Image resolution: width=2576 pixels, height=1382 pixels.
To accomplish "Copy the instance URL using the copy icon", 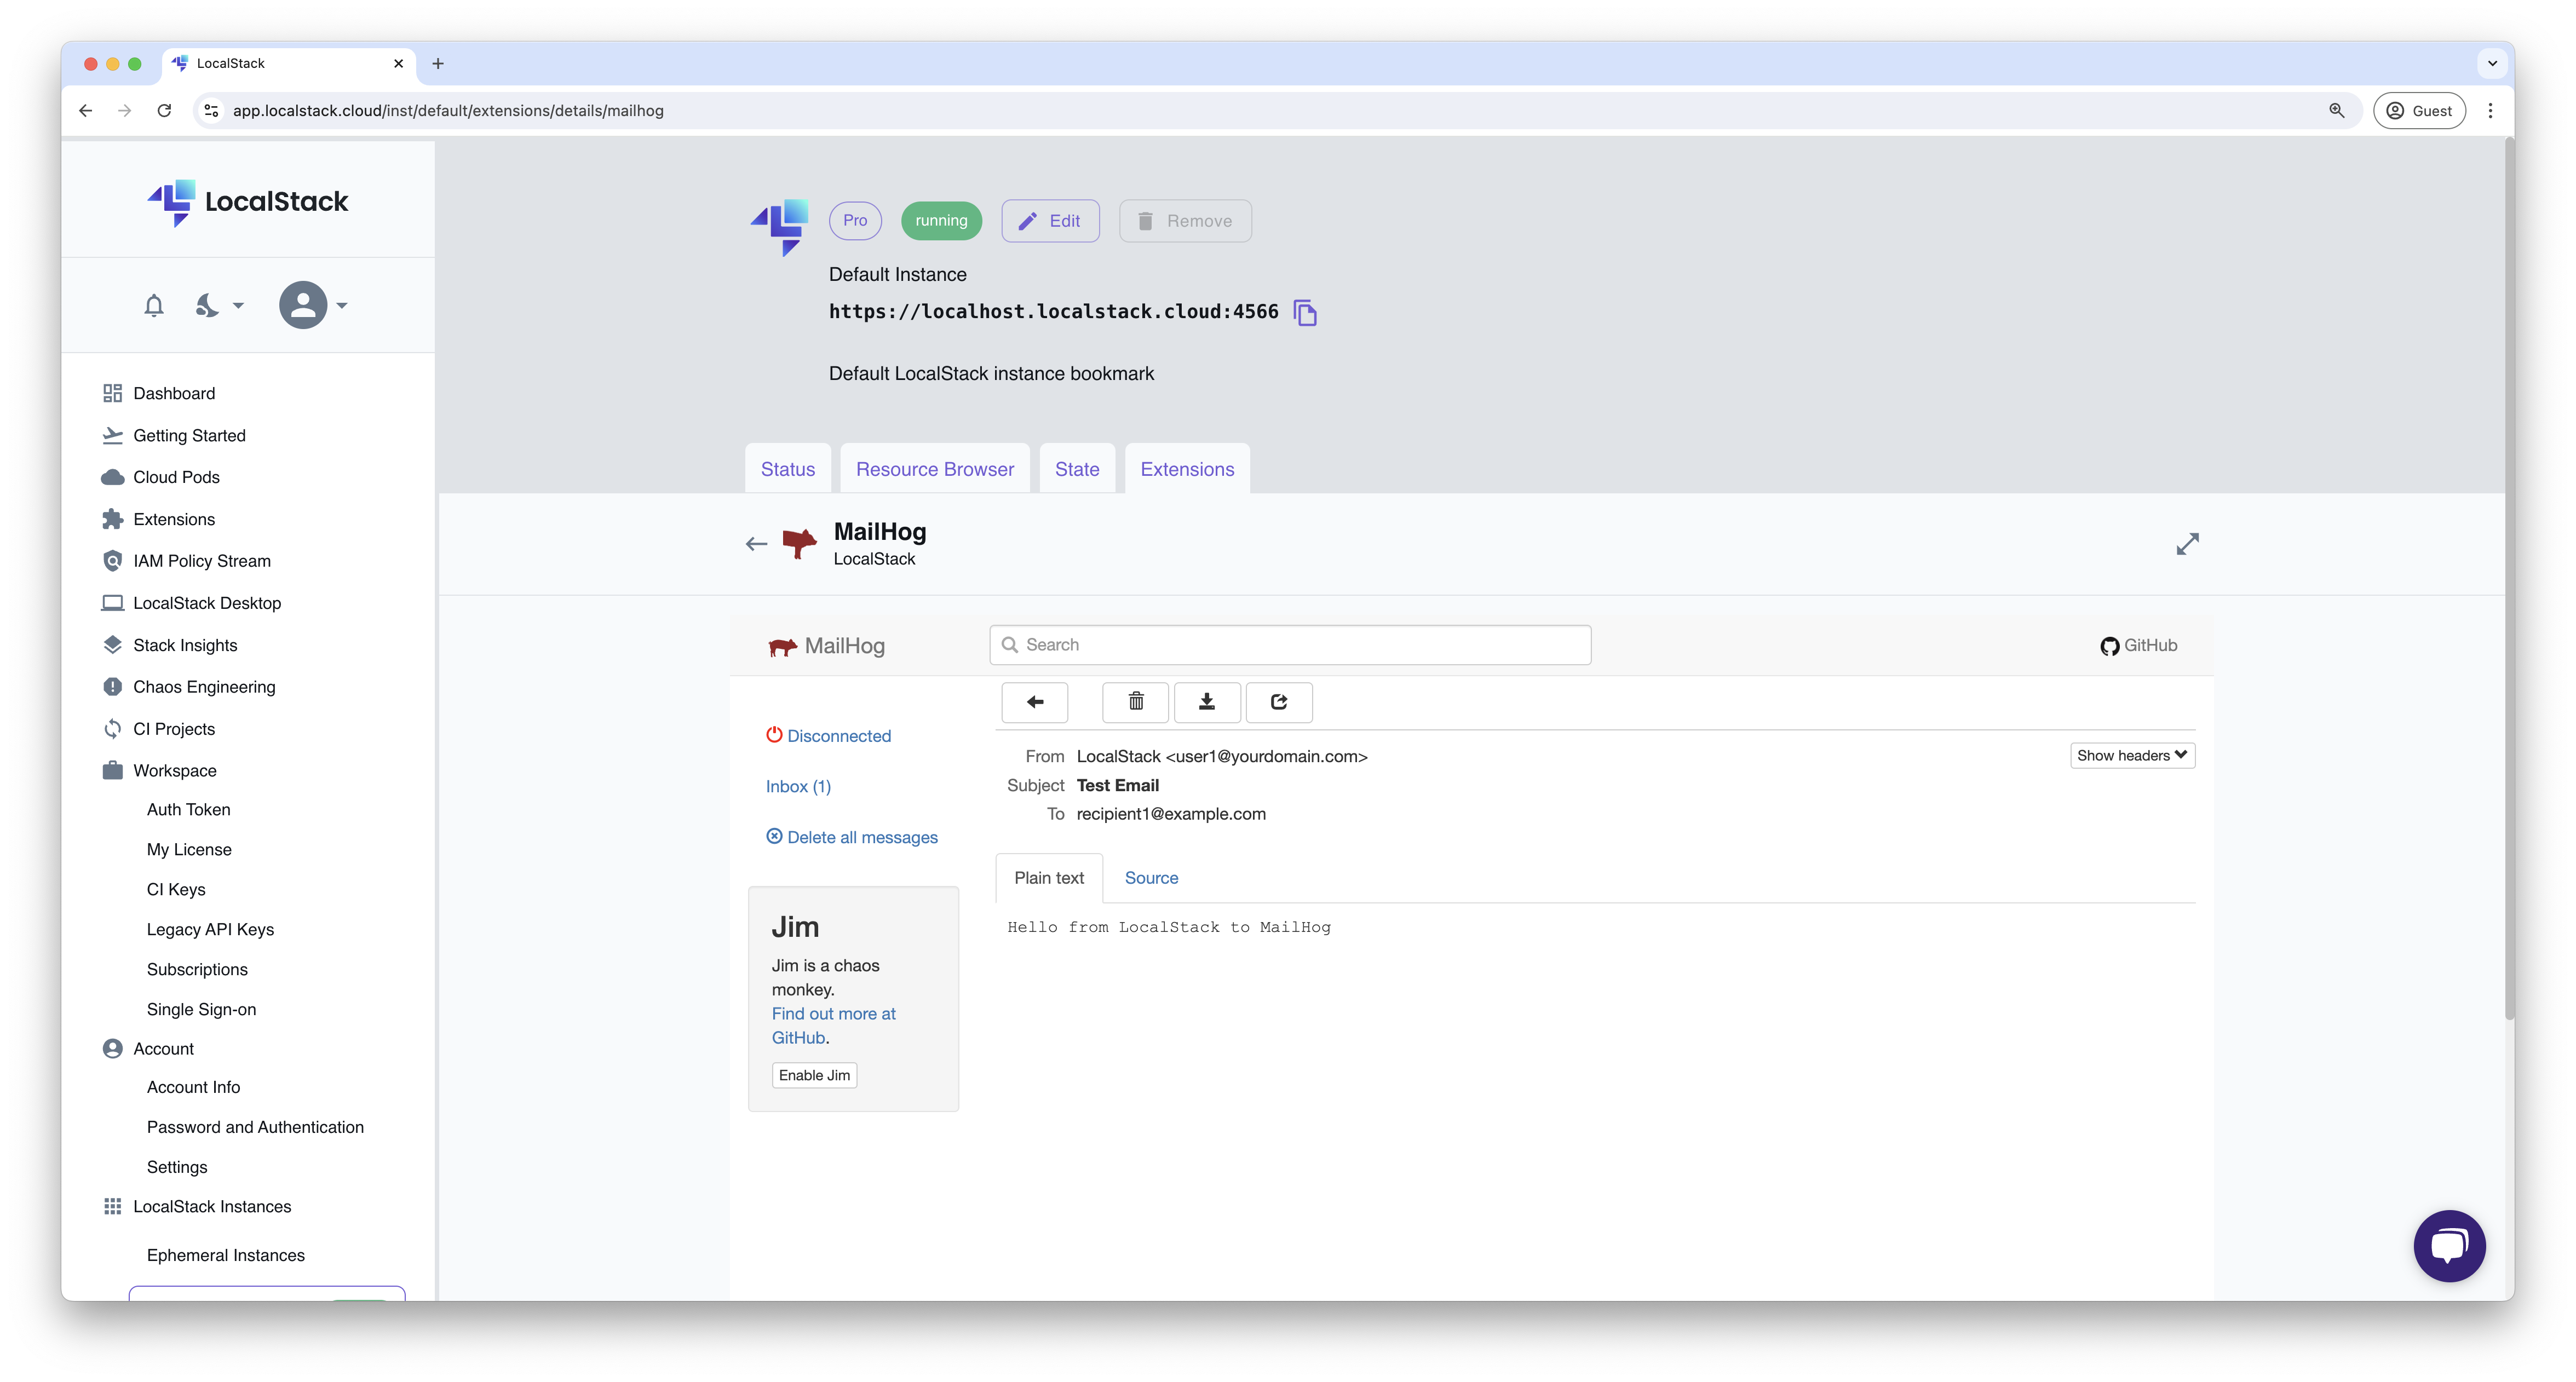I will tap(1305, 312).
